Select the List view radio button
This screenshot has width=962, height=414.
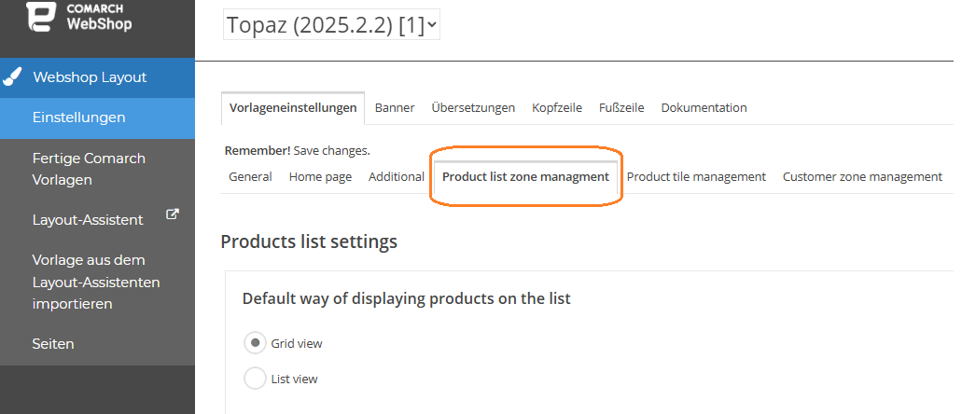[255, 379]
